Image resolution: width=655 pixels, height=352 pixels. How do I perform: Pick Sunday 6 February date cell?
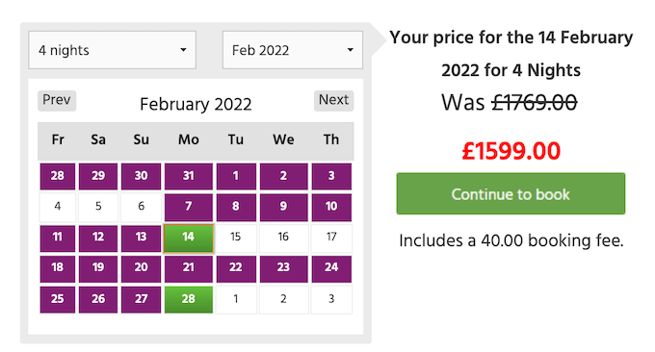[x=142, y=207]
